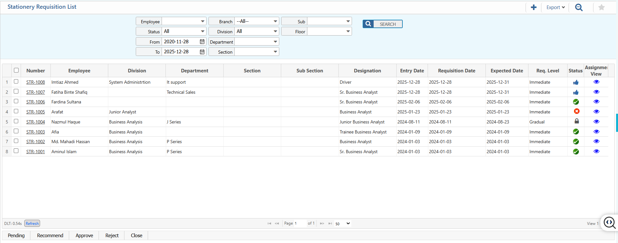Viewport: 618px width, 243px height.
Task: Click the eye view icon for STR-1008
Action: pos(596,82)
